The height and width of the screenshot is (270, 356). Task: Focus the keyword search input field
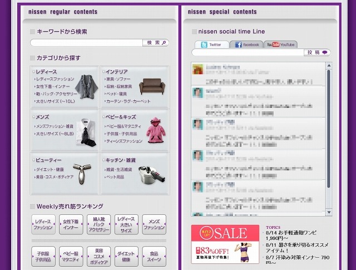pos(86,43)
